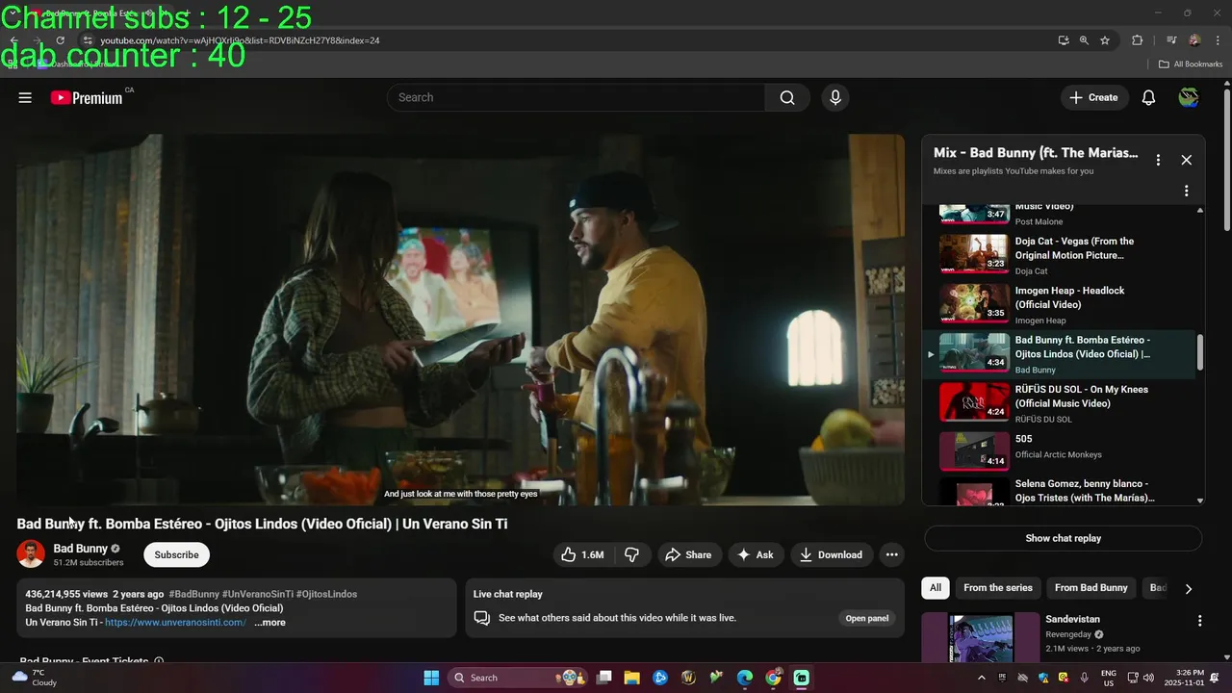1232x693 pixels.
Task: Open Chrome extensions puzzle icon
Action: tap(1137, 40)
